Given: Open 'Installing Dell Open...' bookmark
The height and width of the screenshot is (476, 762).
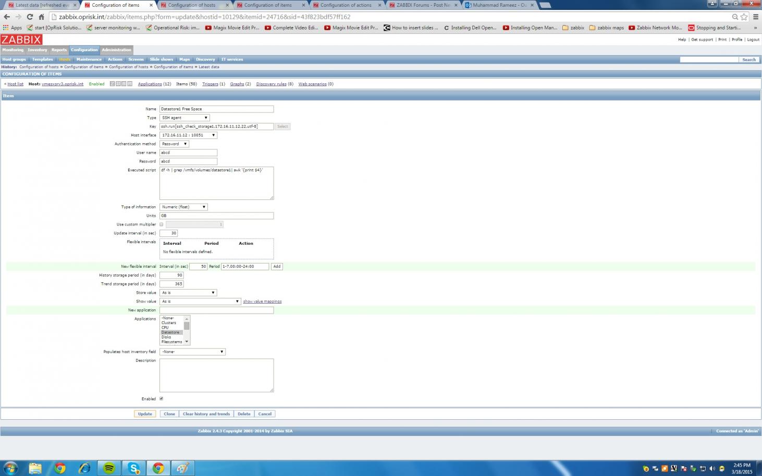Looking at the screenshot, I should [x=470, y=28].
